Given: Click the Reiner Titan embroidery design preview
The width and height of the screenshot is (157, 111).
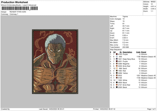Looking at the screenshot, I should (55, 62).
